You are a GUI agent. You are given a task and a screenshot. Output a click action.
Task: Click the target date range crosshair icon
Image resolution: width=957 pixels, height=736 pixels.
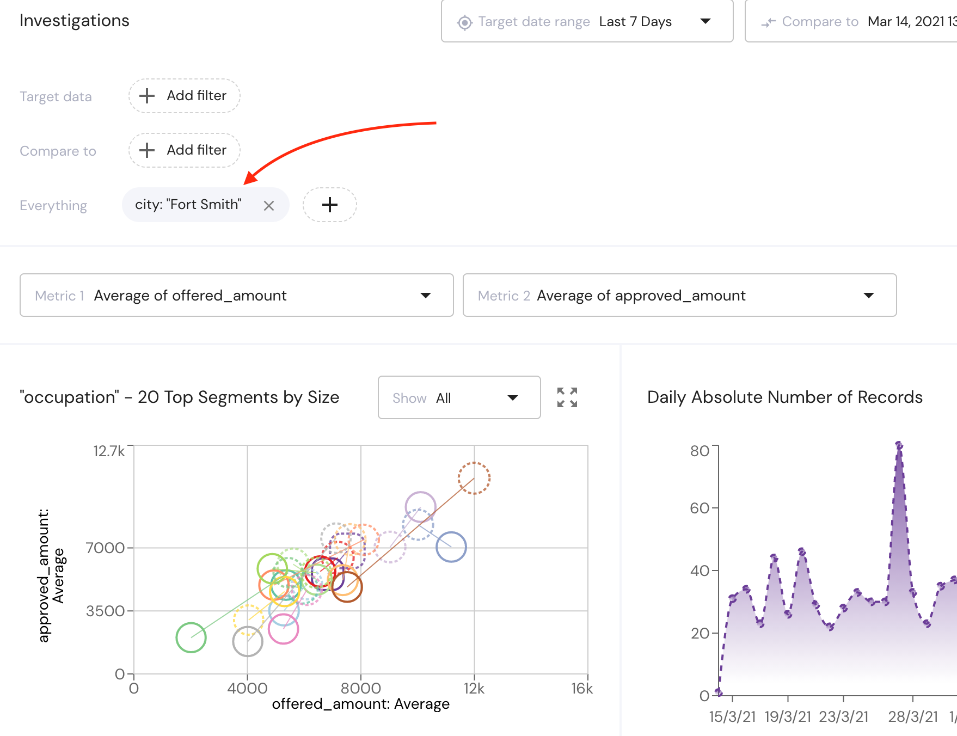point(464,22)
